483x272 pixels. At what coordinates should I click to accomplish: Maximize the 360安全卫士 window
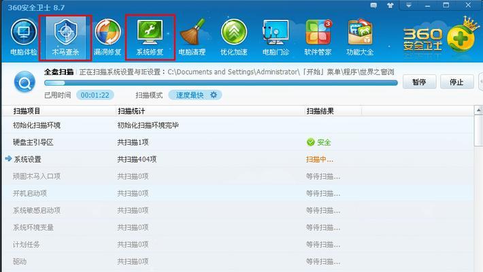click(x=446, y=5)
